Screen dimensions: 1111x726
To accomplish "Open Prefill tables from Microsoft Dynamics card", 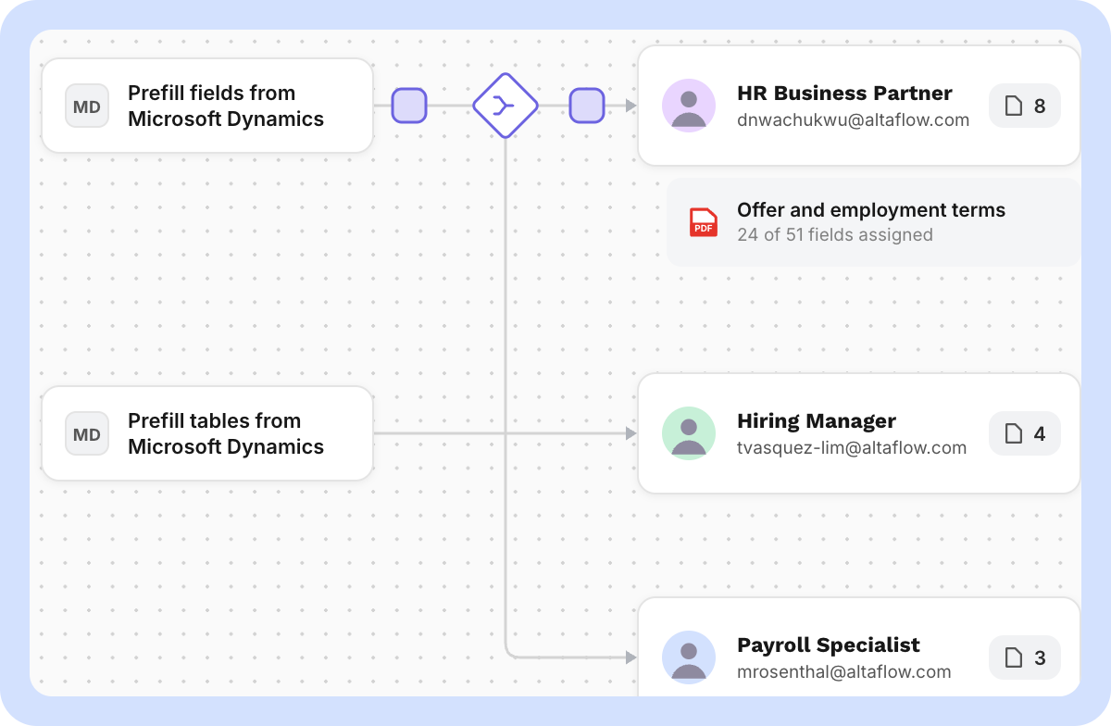I will coord(207,433).
